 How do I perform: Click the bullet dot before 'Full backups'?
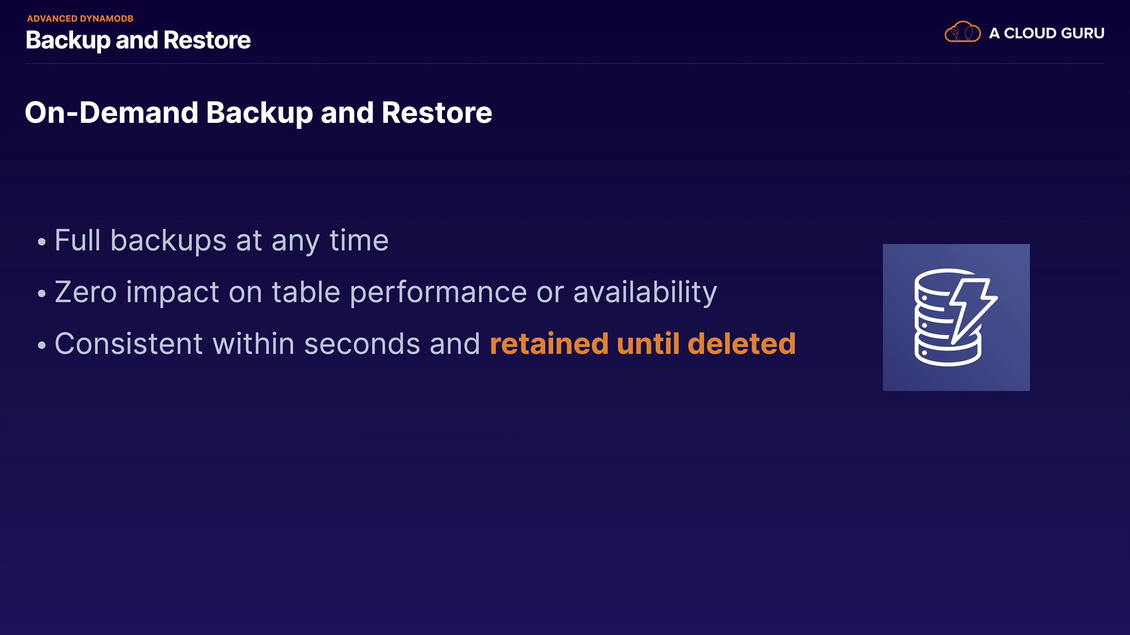pos(42,242)
